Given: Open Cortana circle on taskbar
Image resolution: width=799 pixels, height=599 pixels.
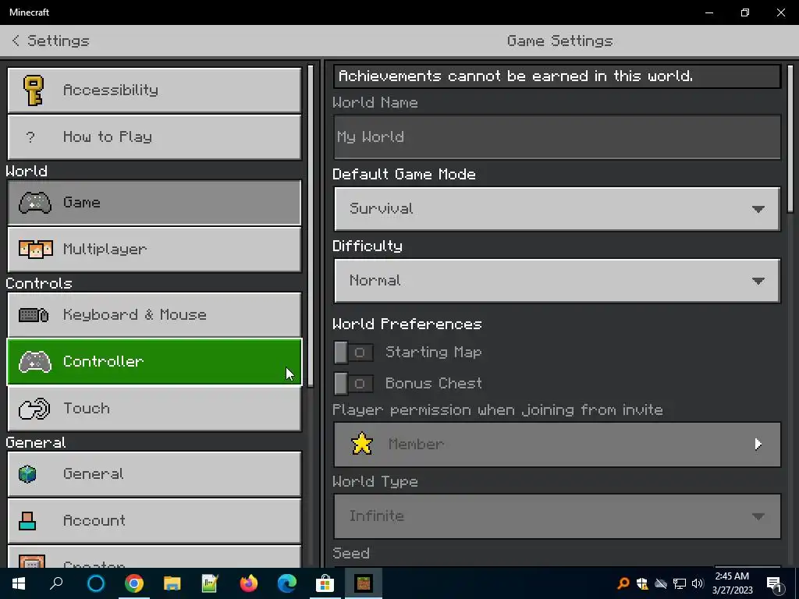Looking at the screenshot, I should click(96, 583).
